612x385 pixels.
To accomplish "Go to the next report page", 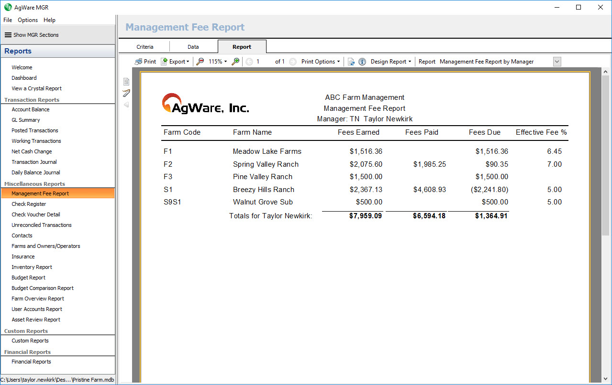I will [293, 62].
